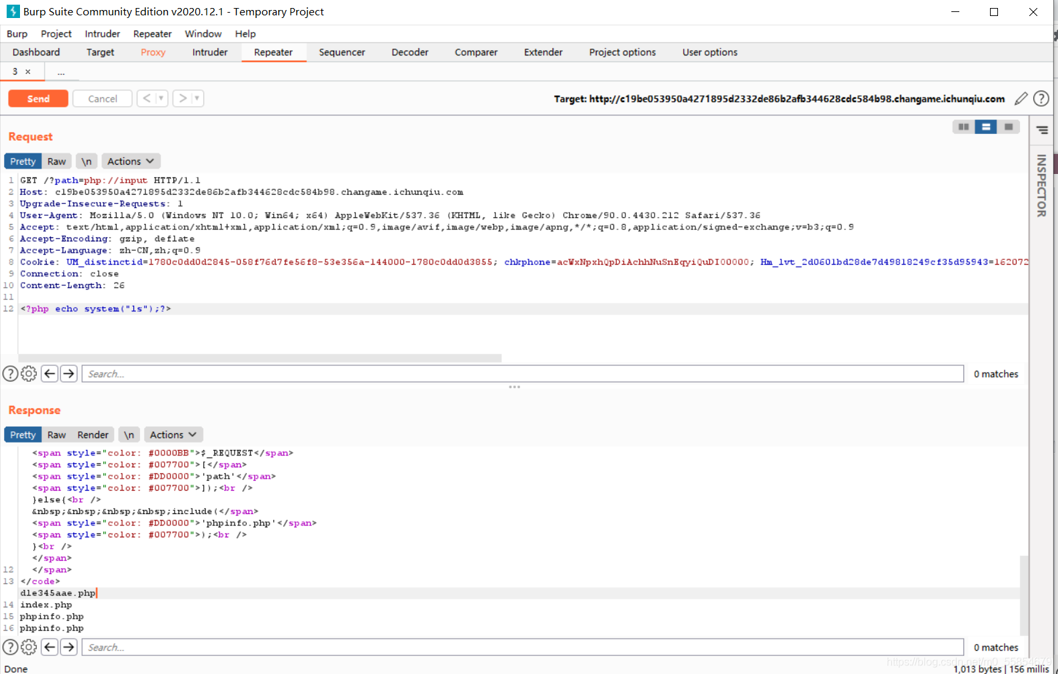This screenshot has height=674, width=1058.
Task: Open the next history dropdown arrow
Action: (x=197, y=99)
